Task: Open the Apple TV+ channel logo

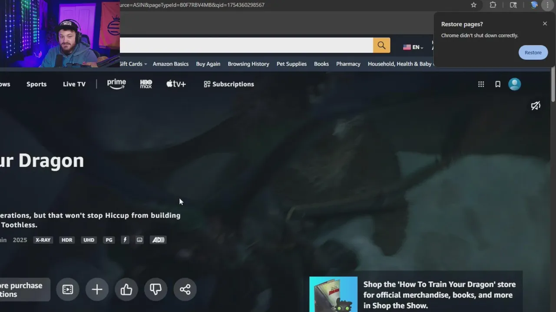Action: tap(176, 84)
